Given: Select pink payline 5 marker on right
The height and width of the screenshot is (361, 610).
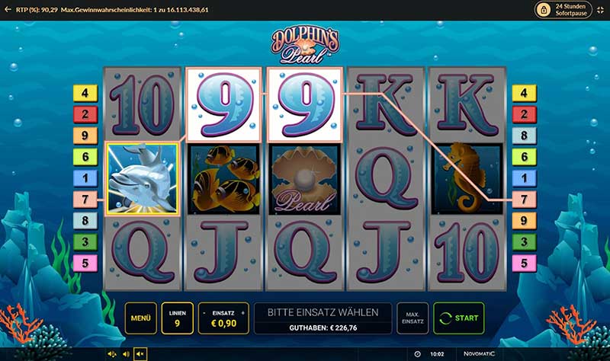Looking at the screenshot, I should 524,263.
